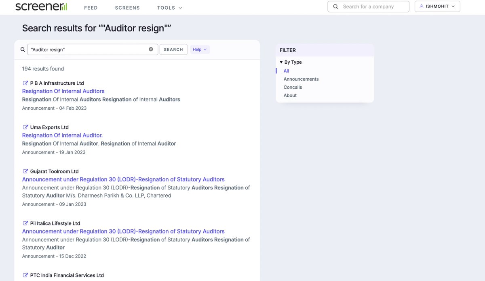
Task: Click the 194 results found text
Action: pos(43,69)
